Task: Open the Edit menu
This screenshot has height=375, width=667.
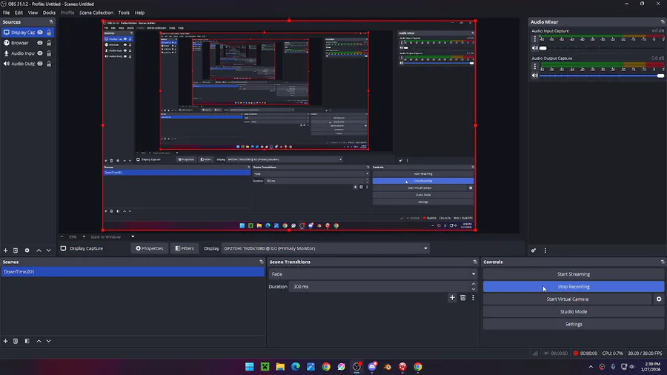Action: tap(19, 13)
